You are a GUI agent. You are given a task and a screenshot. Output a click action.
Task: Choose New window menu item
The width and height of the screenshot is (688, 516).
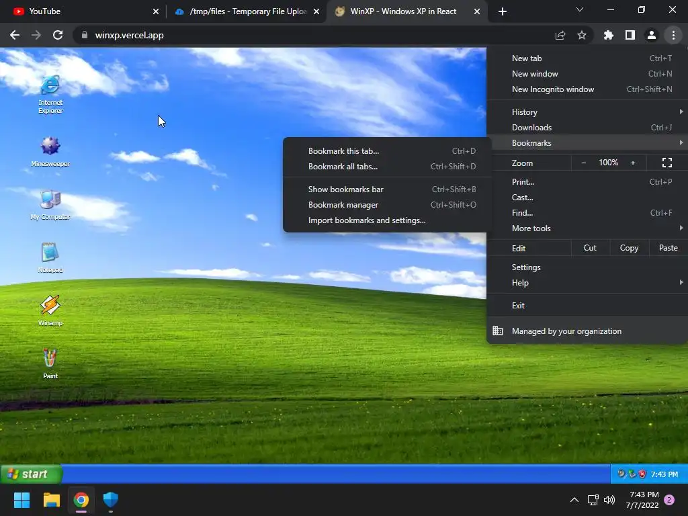(587, 74)
